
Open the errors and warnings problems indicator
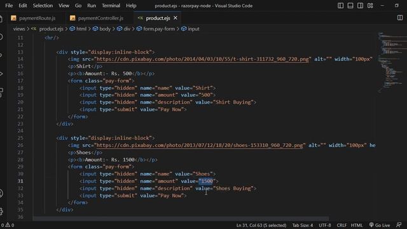tap(7, 225)
